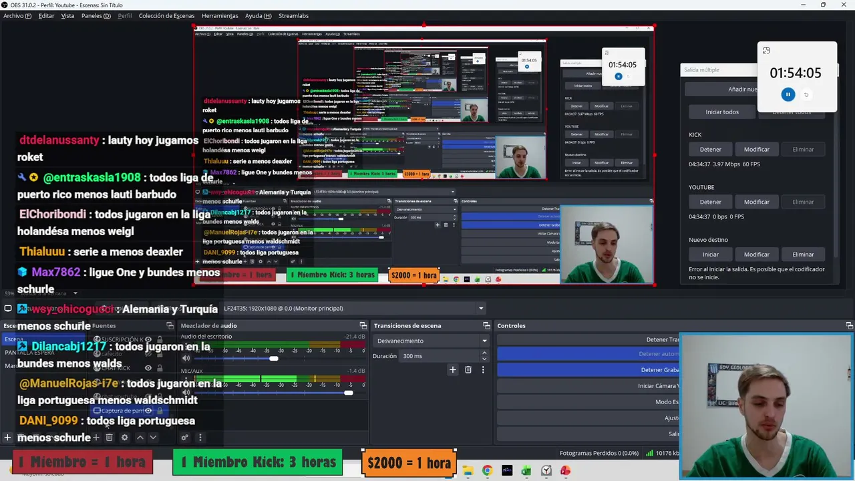Screen dimensions: 855x481
Task: Open the Ayuda menu
Action: 259,16
